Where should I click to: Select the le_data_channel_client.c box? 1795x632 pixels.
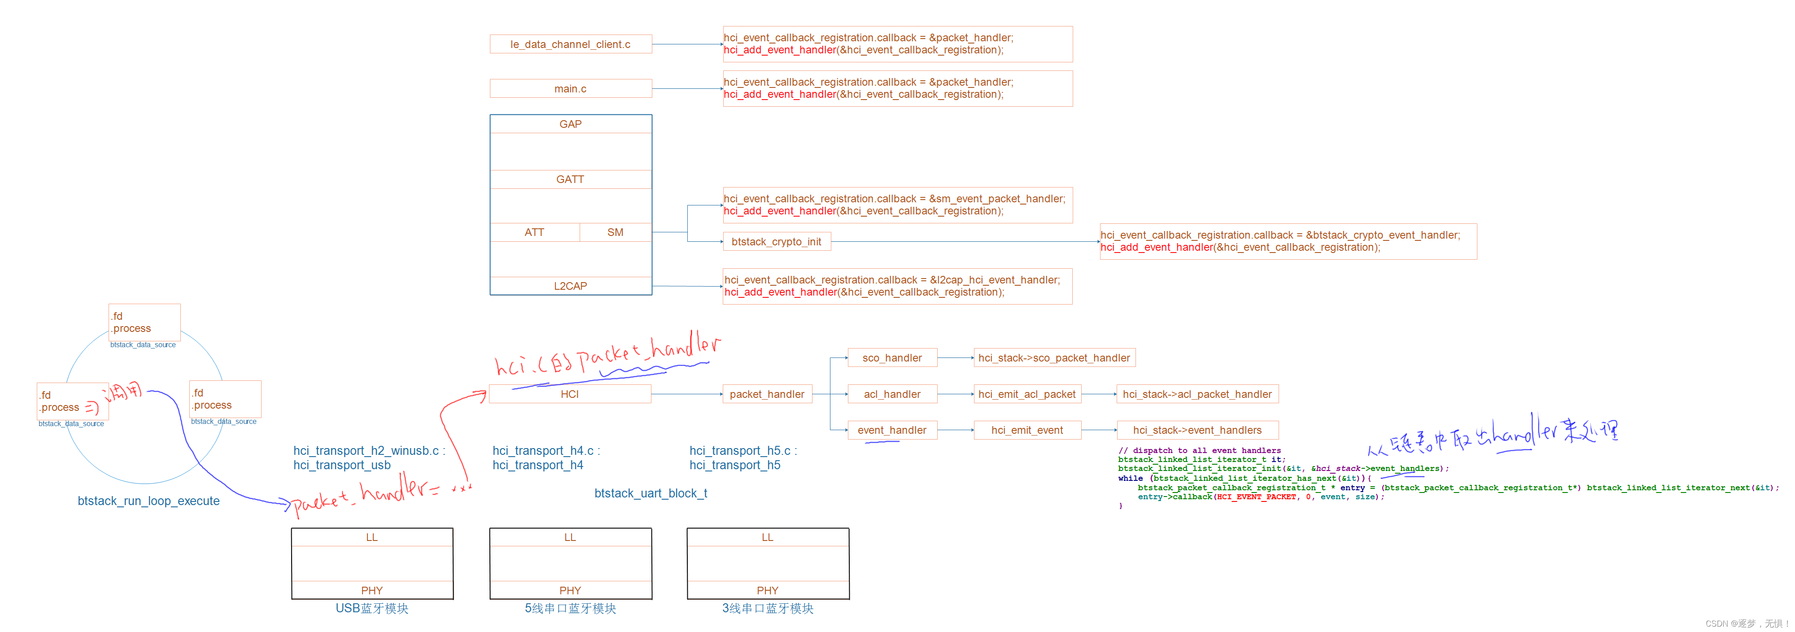[571, 44]
